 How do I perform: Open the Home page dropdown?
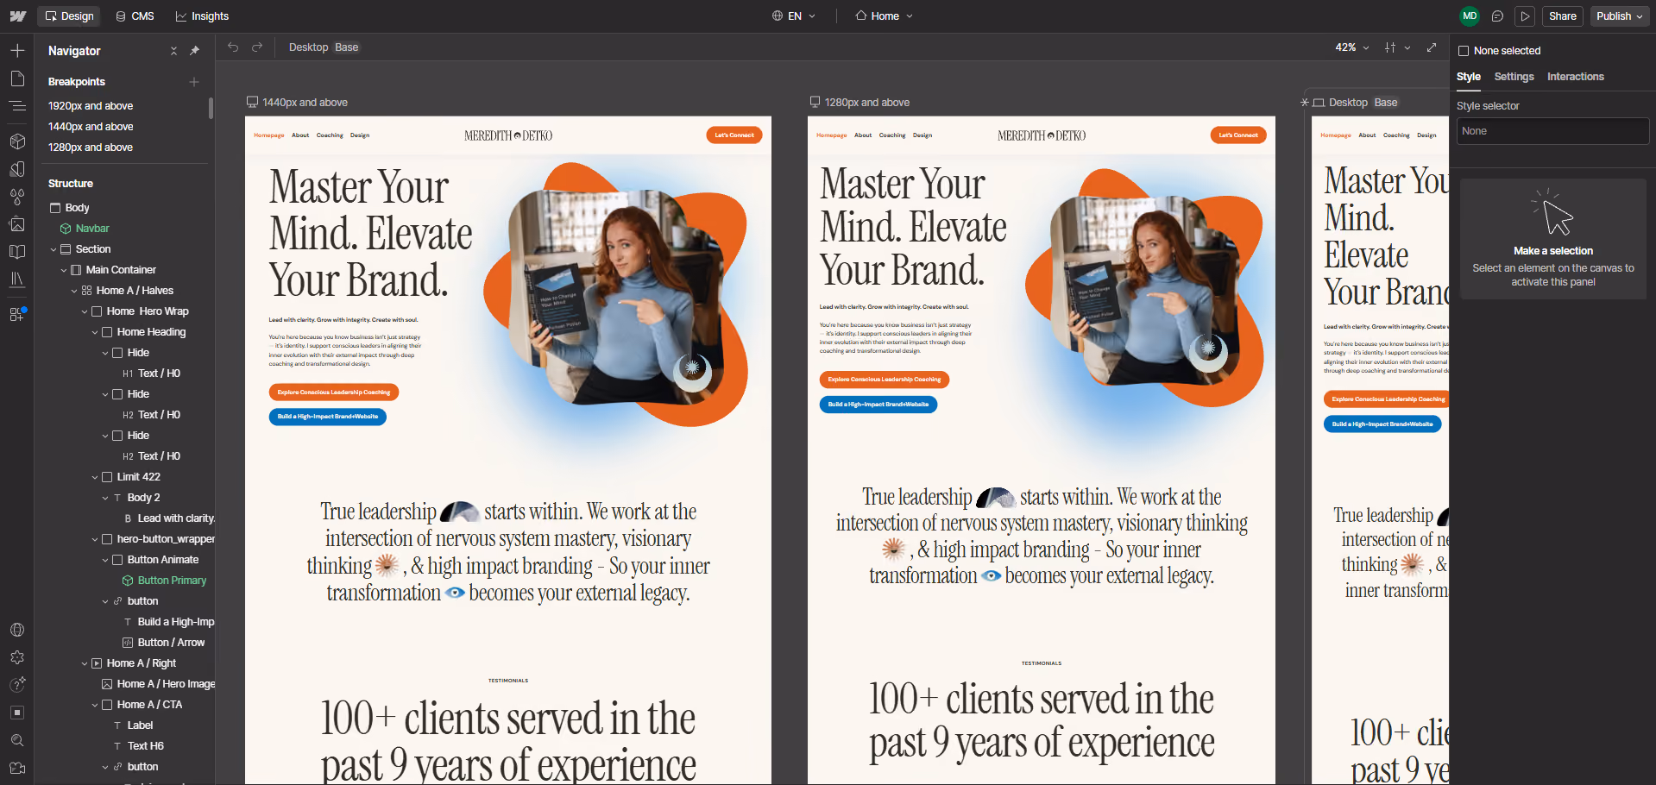pyautogui.click(x=885, y=16)
